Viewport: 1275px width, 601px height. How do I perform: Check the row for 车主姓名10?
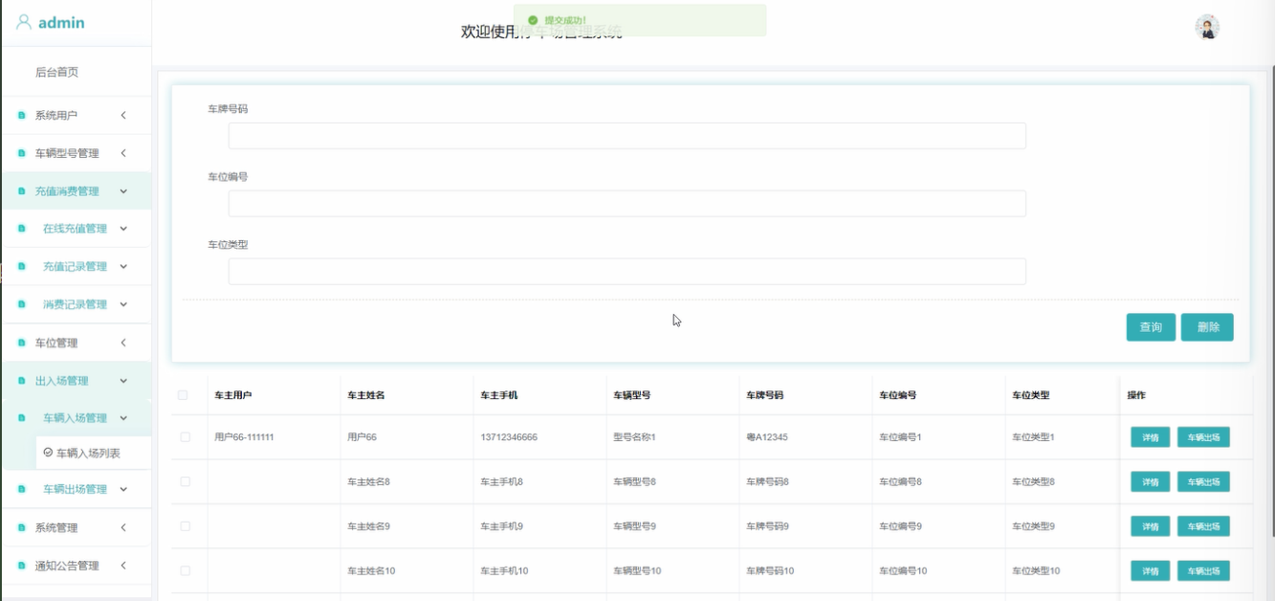(185, 570)
